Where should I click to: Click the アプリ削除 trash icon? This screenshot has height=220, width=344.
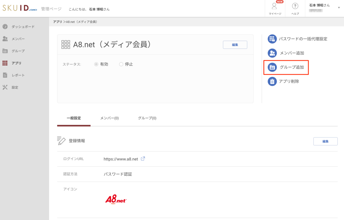(x=272, y=81)
